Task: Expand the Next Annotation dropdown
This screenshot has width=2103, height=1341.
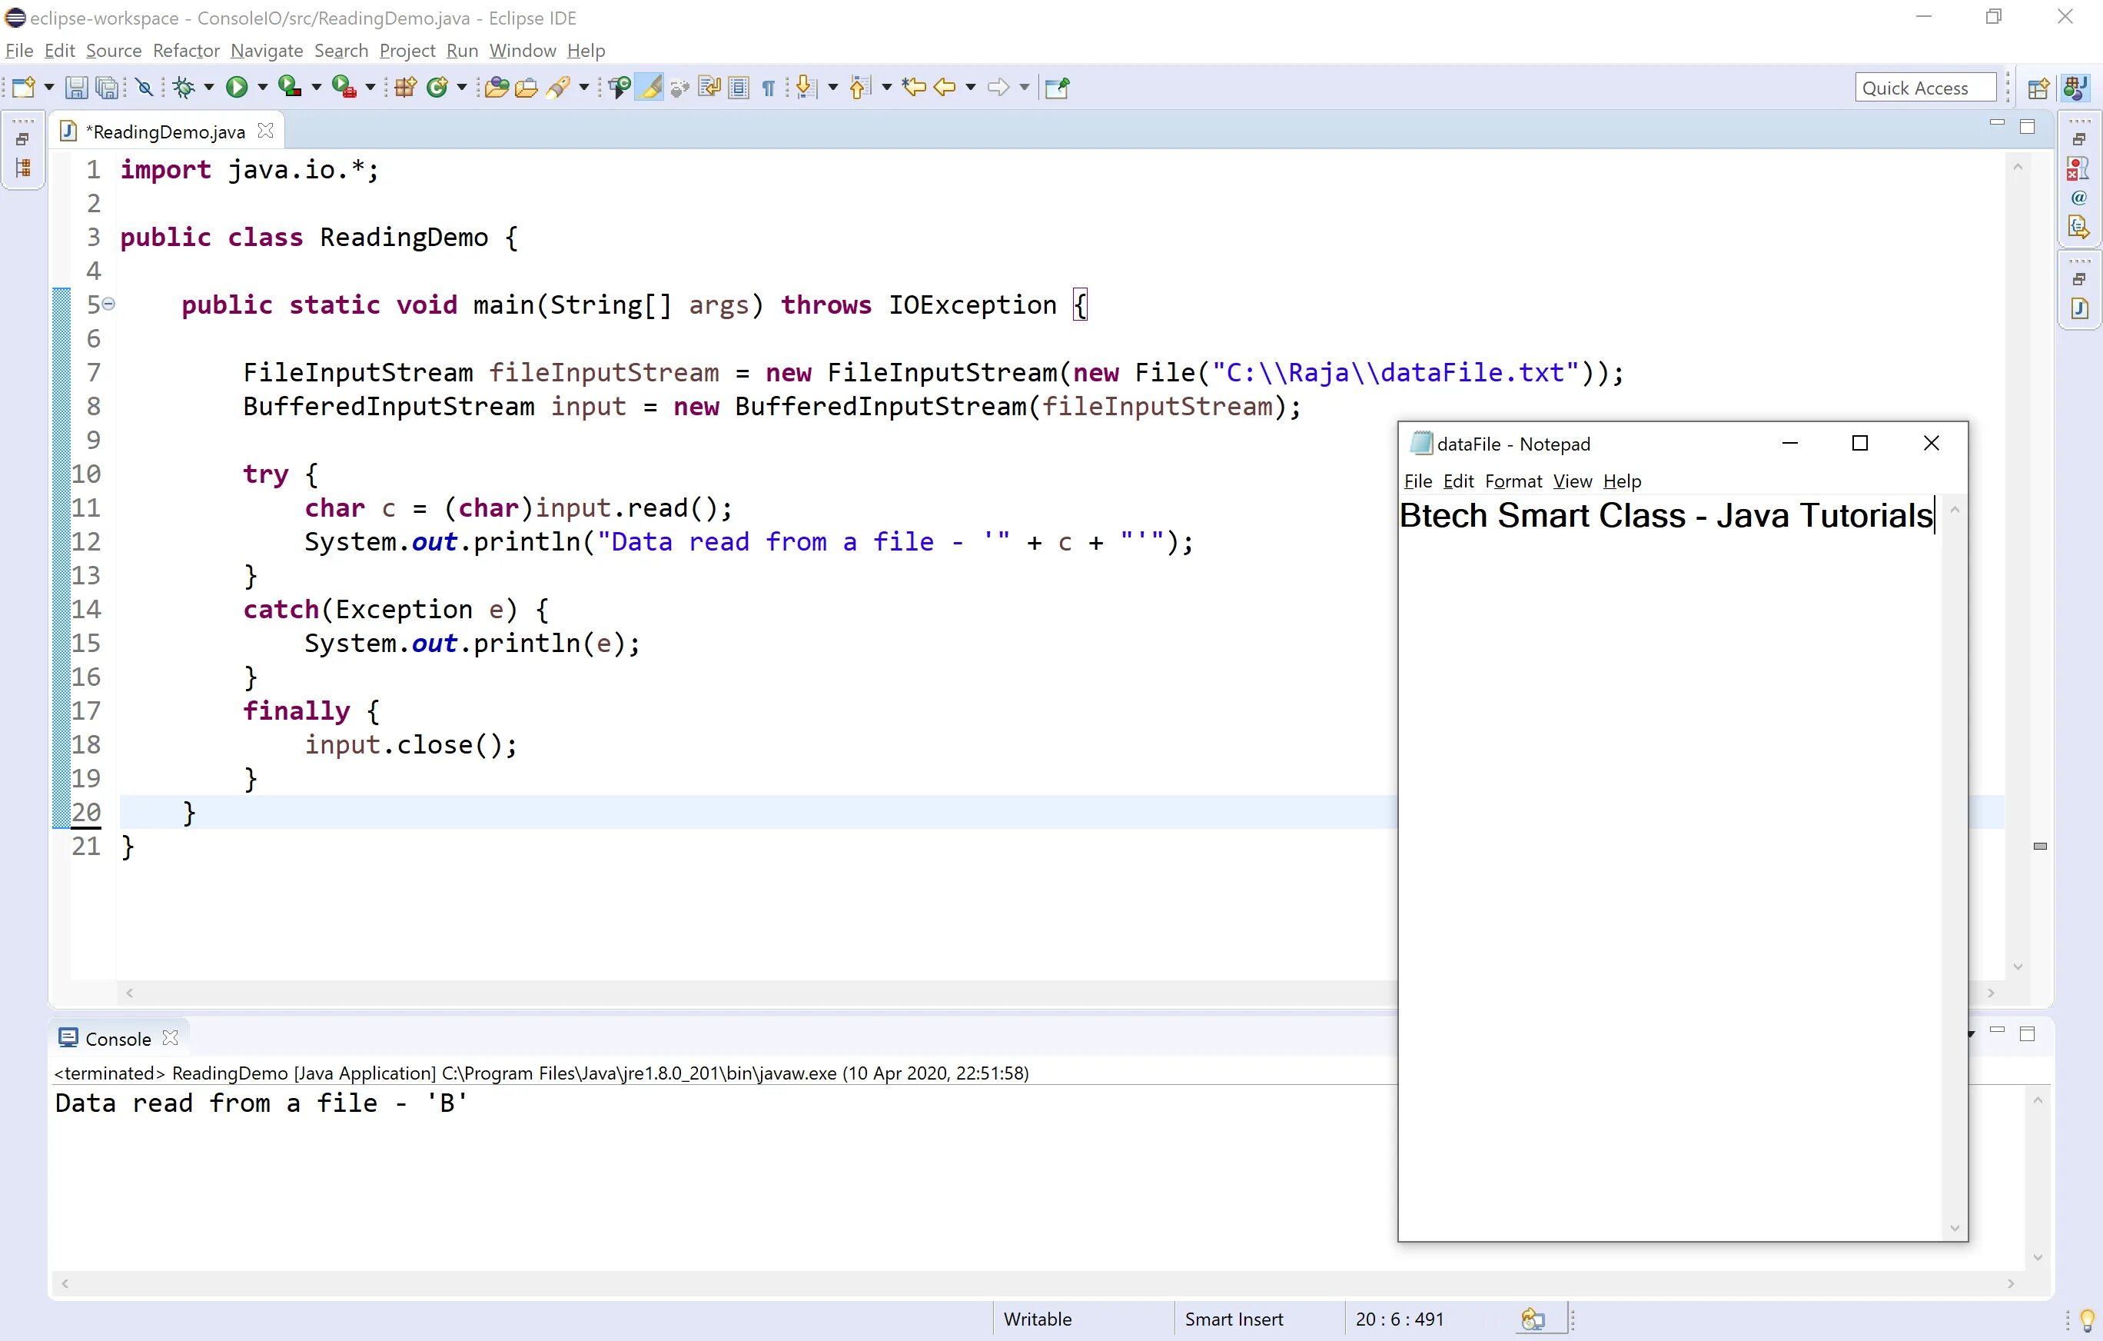Action: [832, 86]
